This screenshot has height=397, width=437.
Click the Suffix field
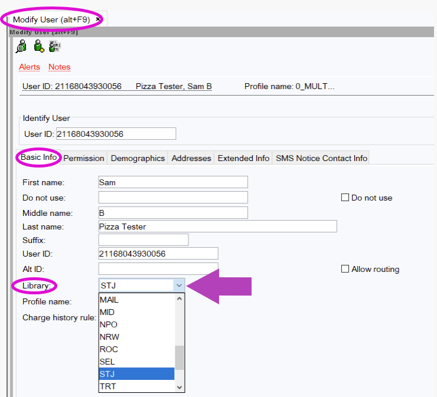(144, 239)
